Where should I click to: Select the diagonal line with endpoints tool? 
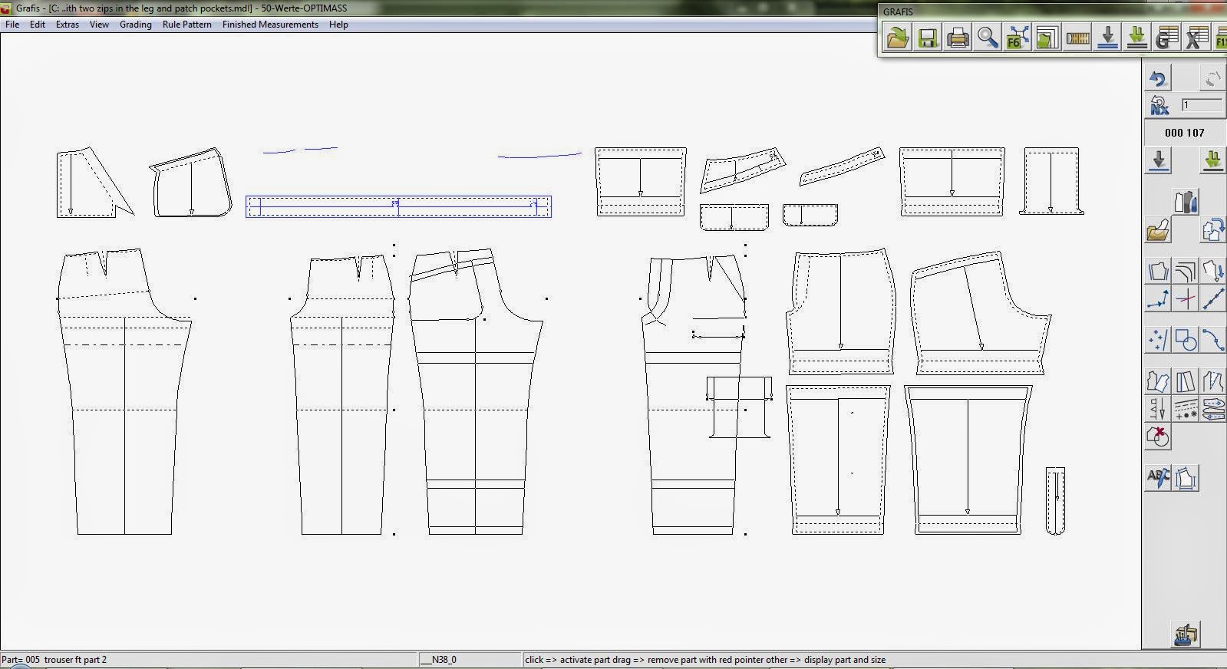[1212, 298]
